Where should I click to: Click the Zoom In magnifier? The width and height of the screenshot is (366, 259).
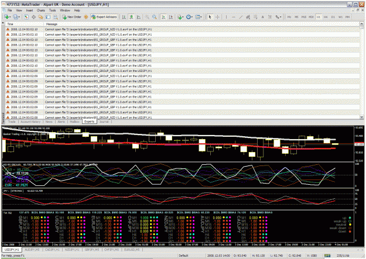point(147,17)
